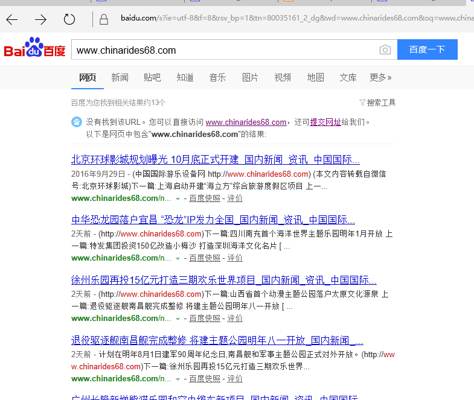Click the 百度一下 search button
This screenshot has height=400, width=474.
tap(427, 49)
